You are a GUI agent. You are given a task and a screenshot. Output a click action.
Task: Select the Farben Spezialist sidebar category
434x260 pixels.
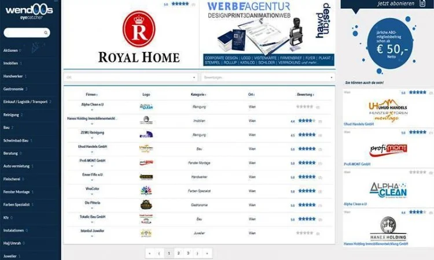tap(16, 205)
